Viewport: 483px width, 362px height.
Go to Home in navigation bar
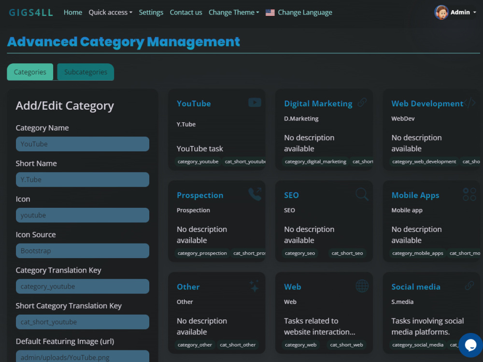click(73, 13)
